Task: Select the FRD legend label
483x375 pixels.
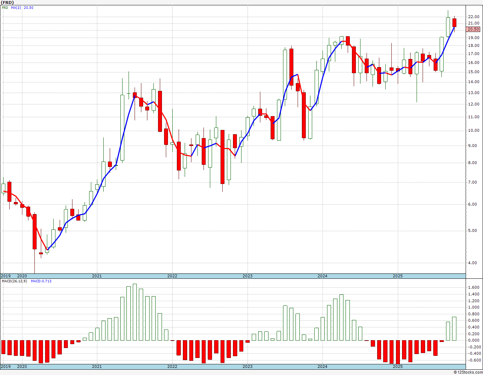Action: click(5, 8)
